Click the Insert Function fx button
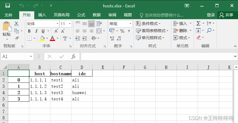Viewport: 238px width, 123px height. click(x=73, y=57)
